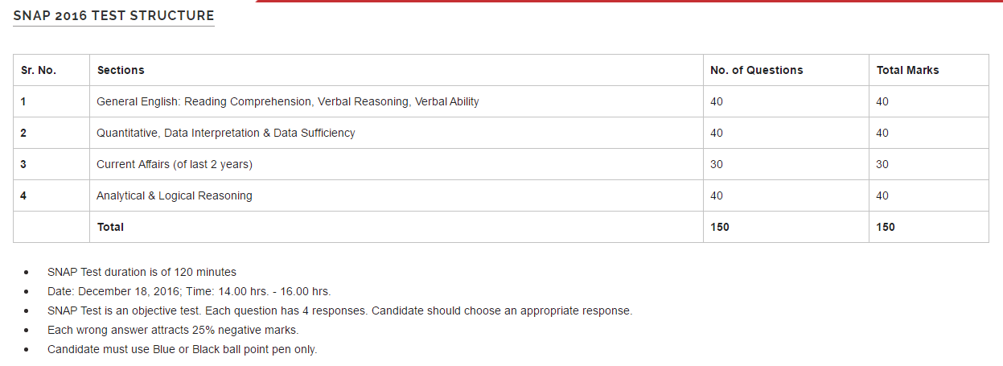
Task: Click the objective test description bullet
Action: point(339,310)
